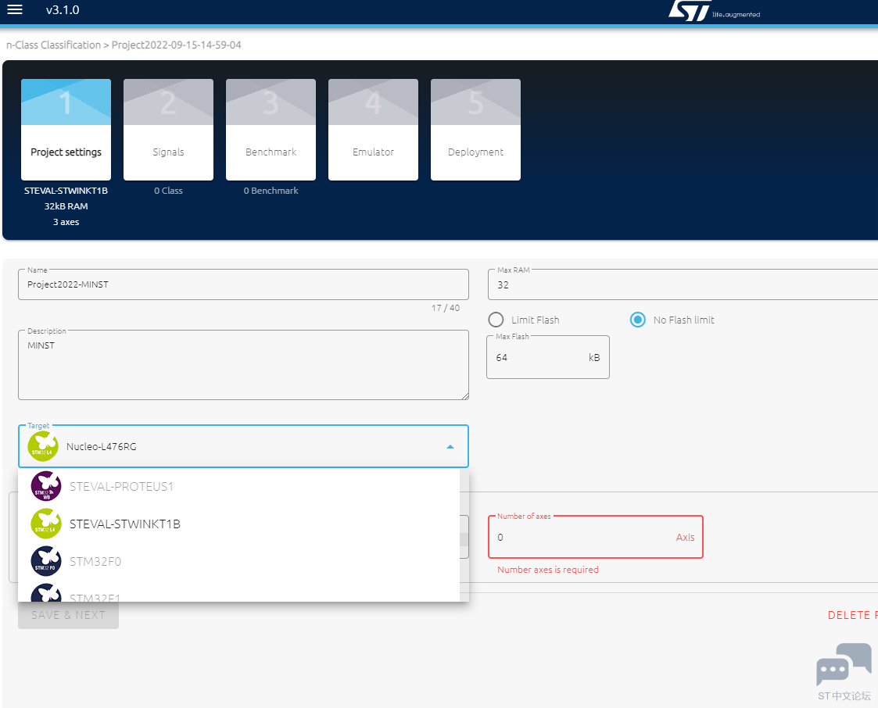Open the chat bubble icon
Viewport: 878px width, 708px height.
[844, 664]
